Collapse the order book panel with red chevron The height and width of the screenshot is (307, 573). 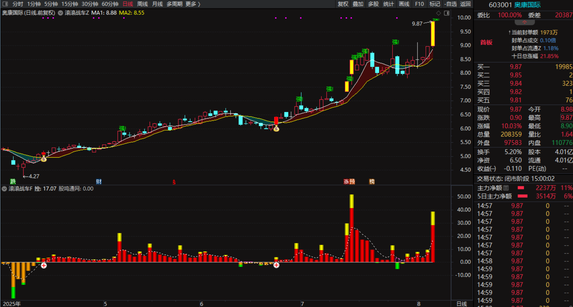525,22
